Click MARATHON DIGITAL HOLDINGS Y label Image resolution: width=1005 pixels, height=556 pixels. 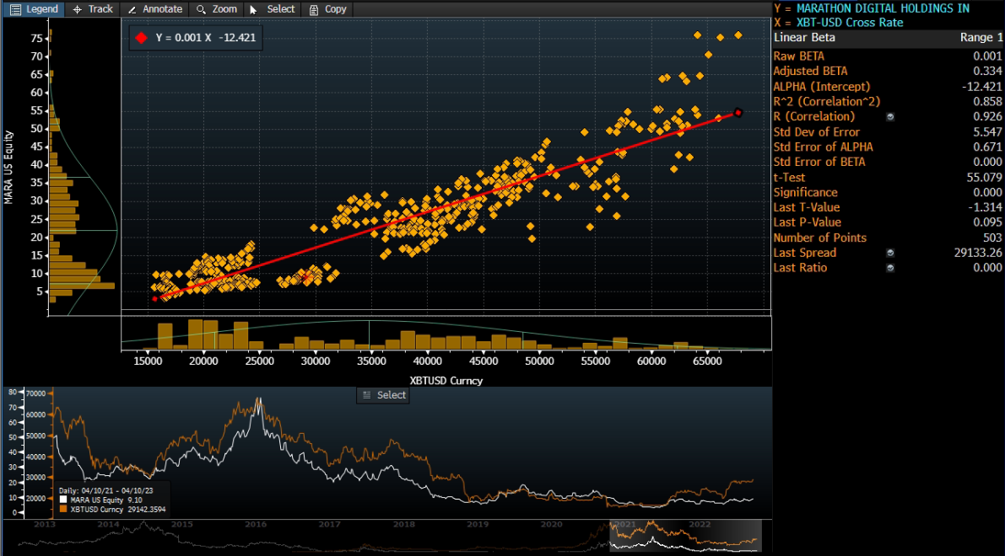coord(883,8)
